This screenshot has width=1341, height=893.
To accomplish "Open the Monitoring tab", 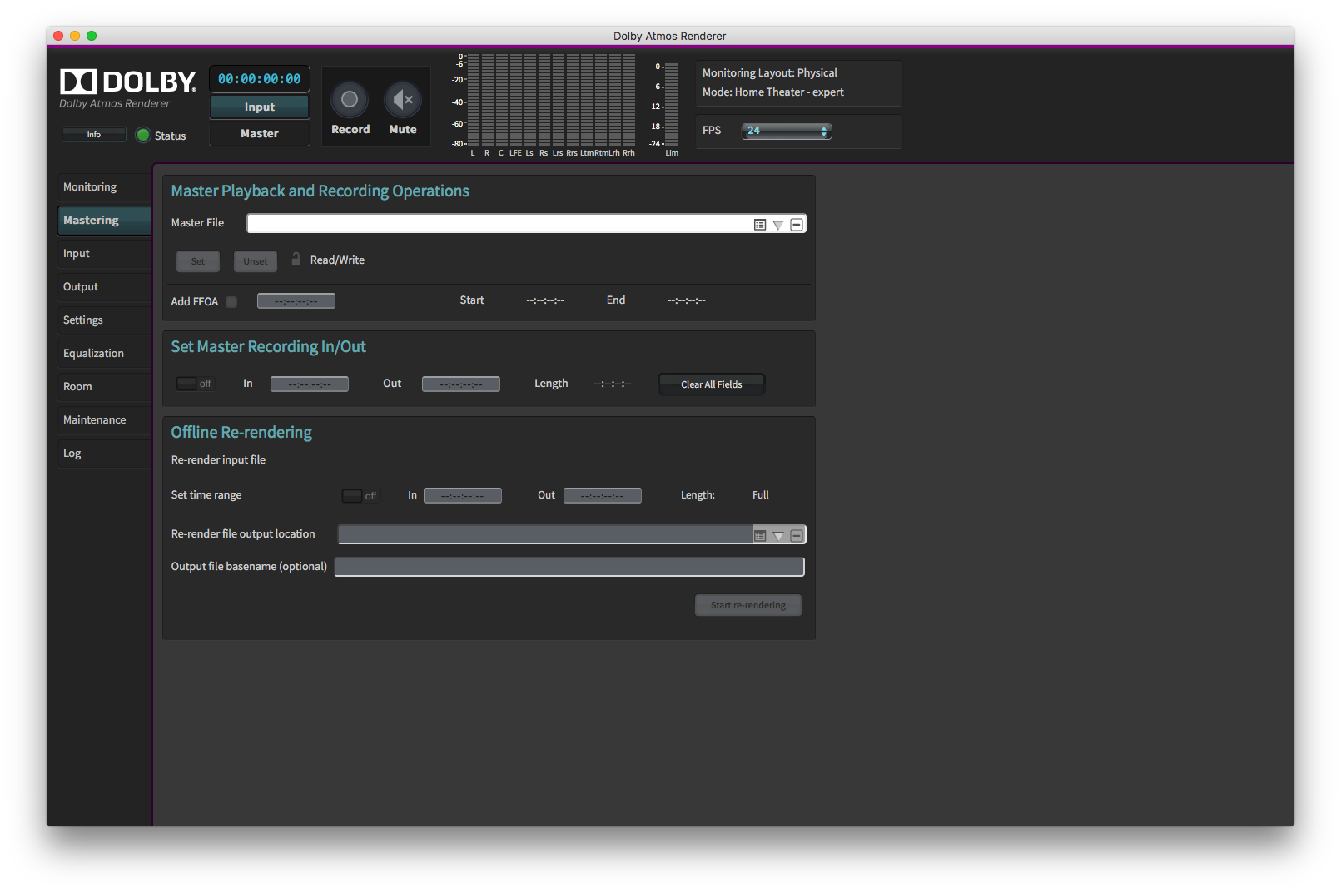I will [103, 186].
